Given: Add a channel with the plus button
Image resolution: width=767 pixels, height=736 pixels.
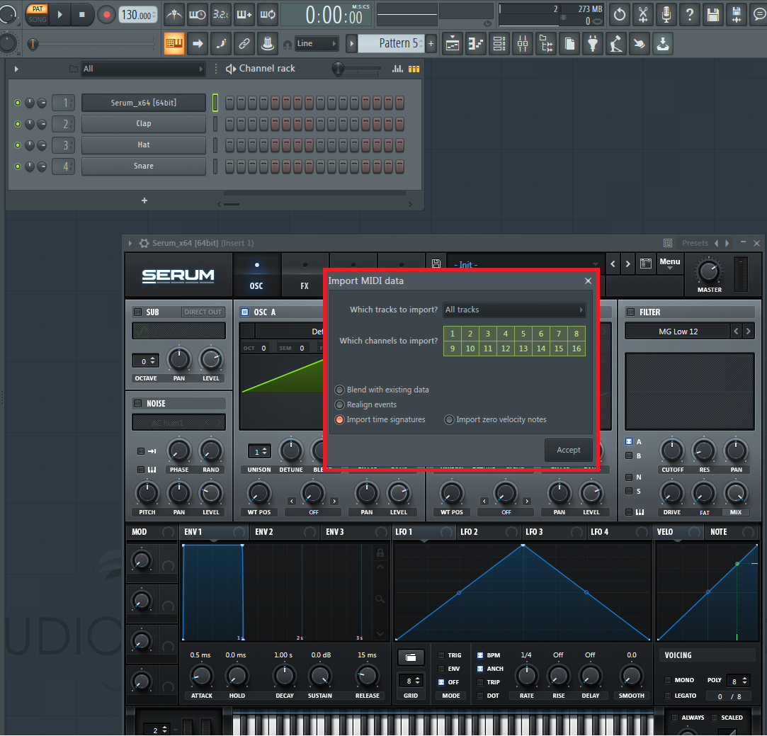Looking at the screenshot, I should click(x=144, y=200).
